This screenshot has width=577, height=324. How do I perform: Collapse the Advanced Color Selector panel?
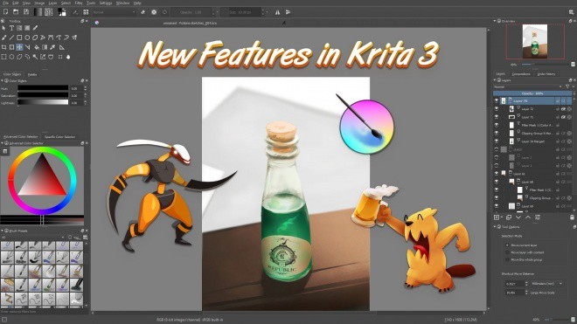click(3, 143)
